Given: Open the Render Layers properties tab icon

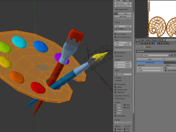Looking at the screenshot, I should [144, 43].
